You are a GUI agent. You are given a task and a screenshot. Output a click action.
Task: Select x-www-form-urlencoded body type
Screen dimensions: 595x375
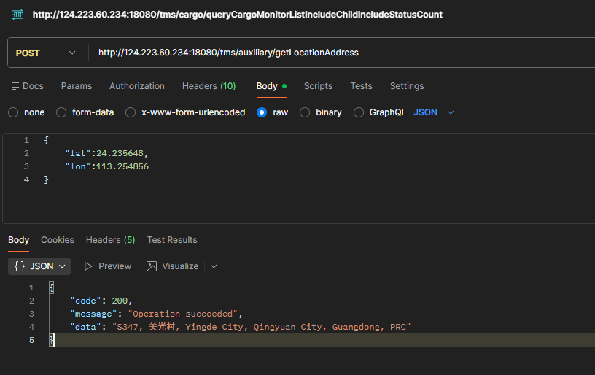tap(131, 112)
